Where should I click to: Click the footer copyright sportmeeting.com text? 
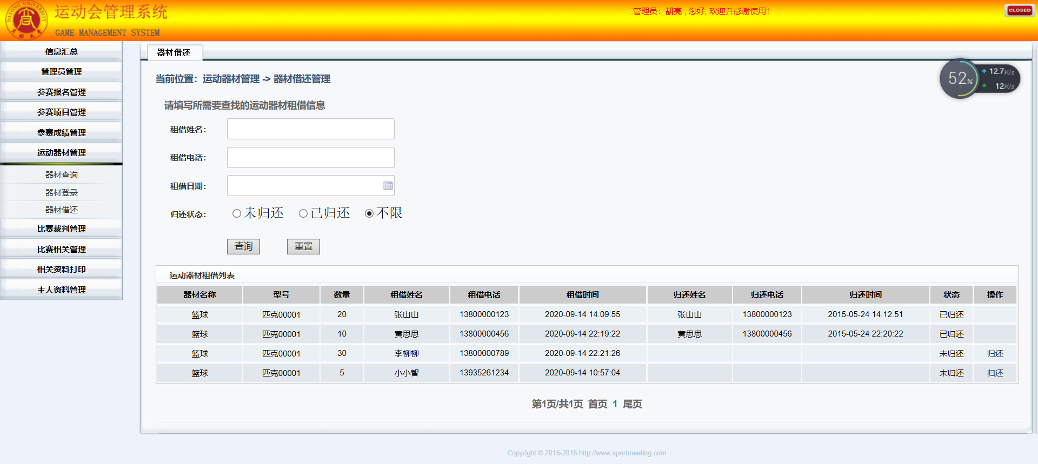click(587, 453)
